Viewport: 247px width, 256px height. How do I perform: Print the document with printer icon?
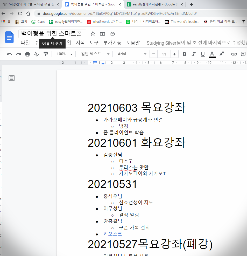click(27, 54)
